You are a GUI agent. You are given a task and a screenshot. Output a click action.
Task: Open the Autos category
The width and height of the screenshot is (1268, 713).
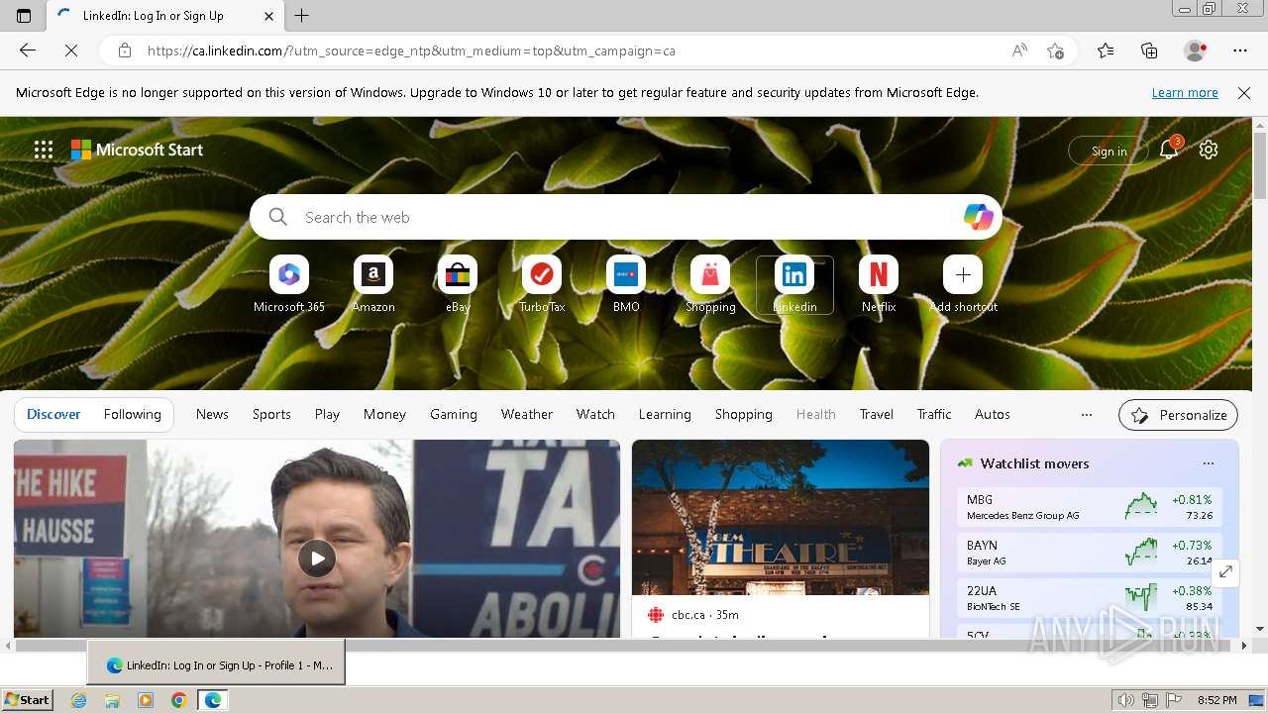(993, 415)
